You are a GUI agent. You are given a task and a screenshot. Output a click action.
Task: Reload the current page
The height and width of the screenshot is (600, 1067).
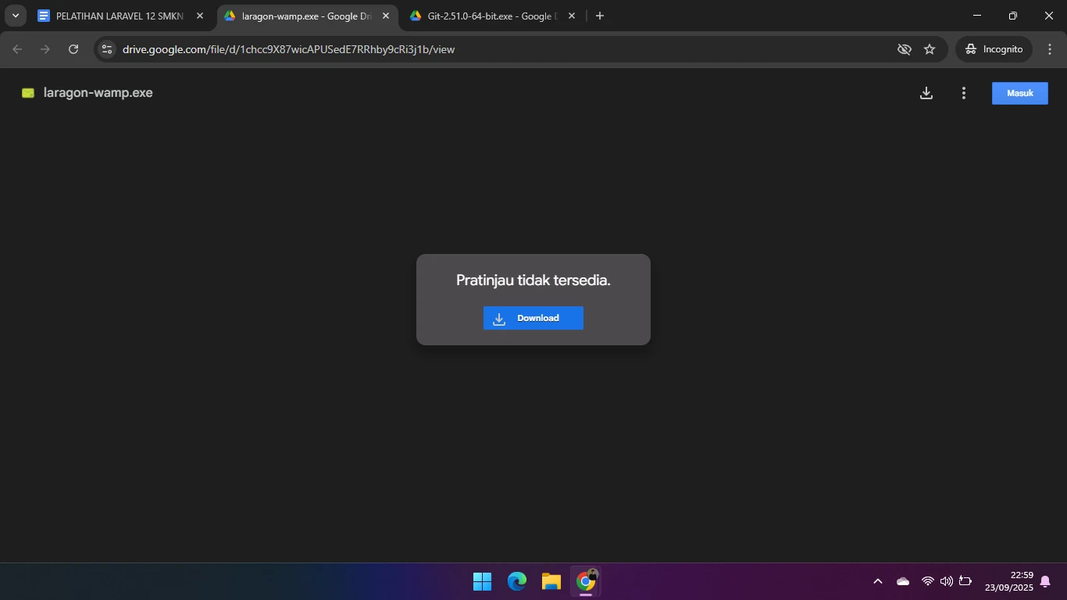tap(73, 49)
